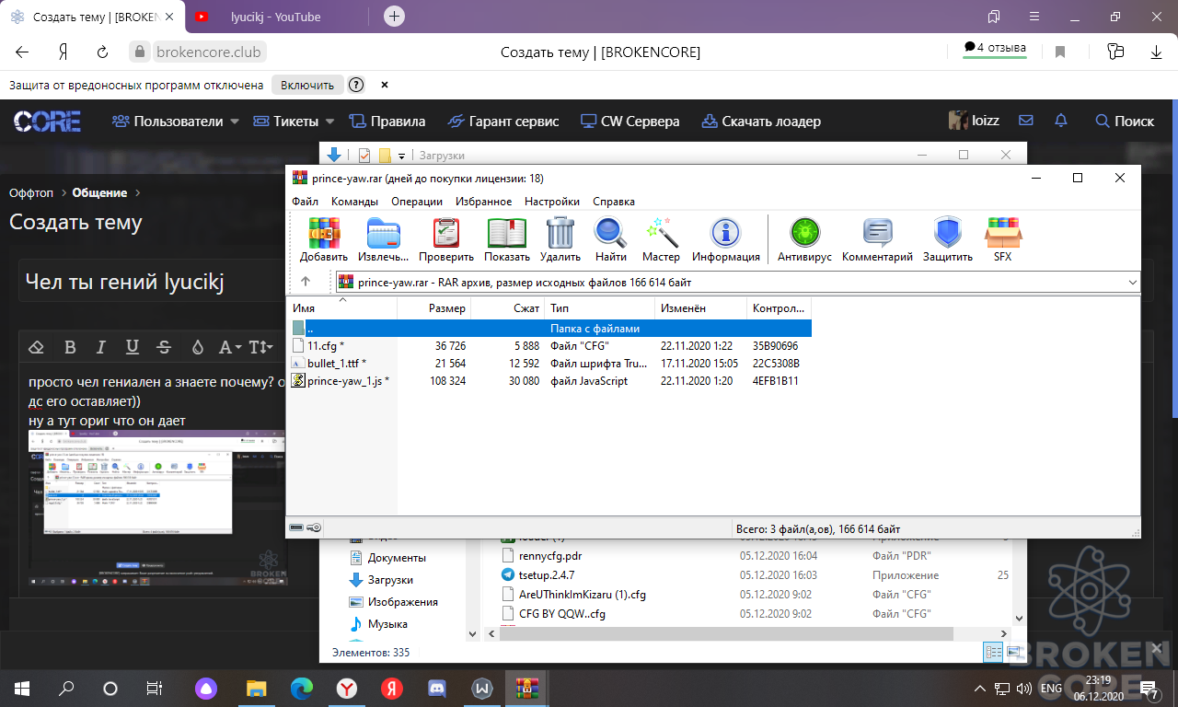Switch to the lyucikj - YouTube tab
The width and height of the screenshot is (1178, 707).
[x=276, y=17]
